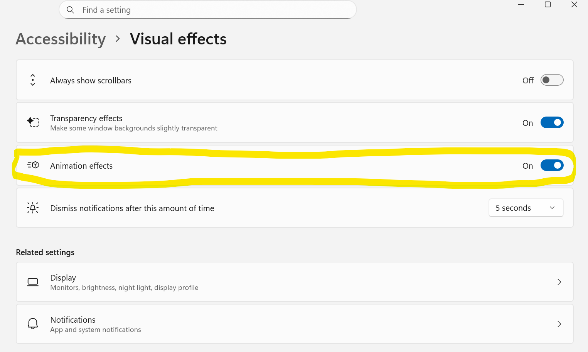Click the Transparency effects sparkle icon
This screenshot has width=588, height=352.
click(33, 122)
